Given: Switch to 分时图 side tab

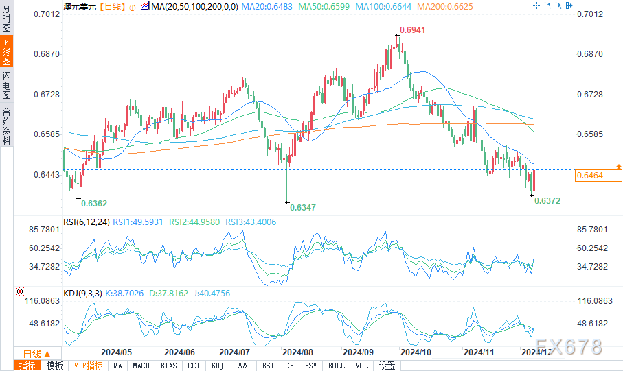Looking at the screenshot, I should (6, 19).
